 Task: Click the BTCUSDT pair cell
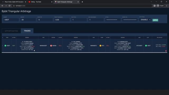(x=139, y=46)
